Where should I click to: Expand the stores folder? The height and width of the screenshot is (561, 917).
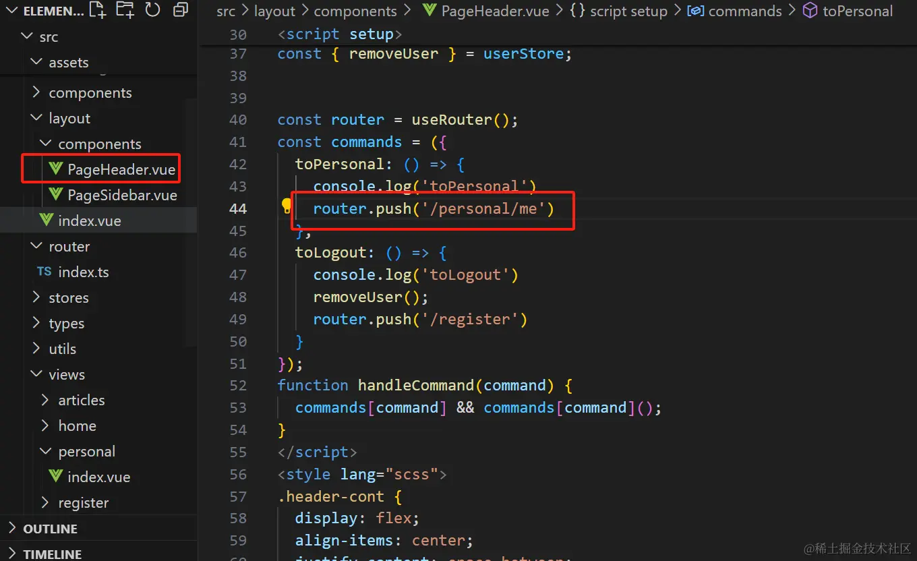tap(36, 297)
